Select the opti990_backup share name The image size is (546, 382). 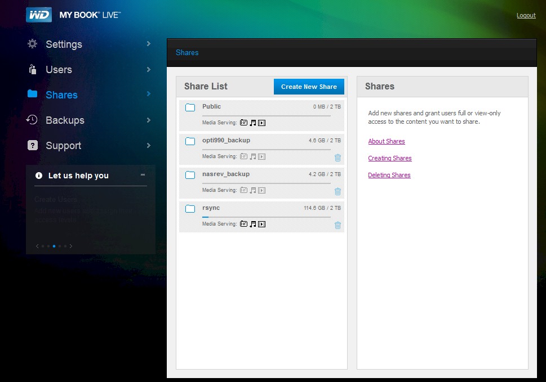click(226, 141)
